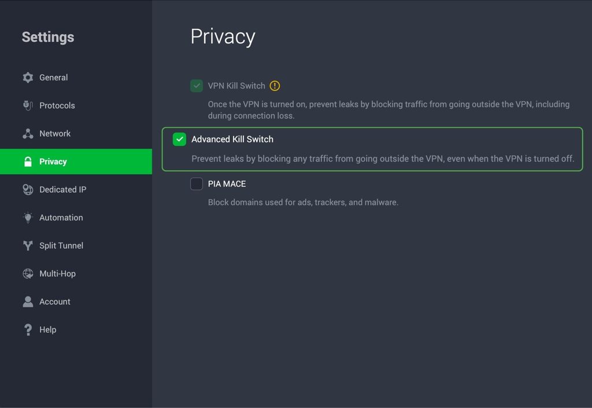Click the VPN Kill Switch label

pyautogui.click(x=236, y=86)
